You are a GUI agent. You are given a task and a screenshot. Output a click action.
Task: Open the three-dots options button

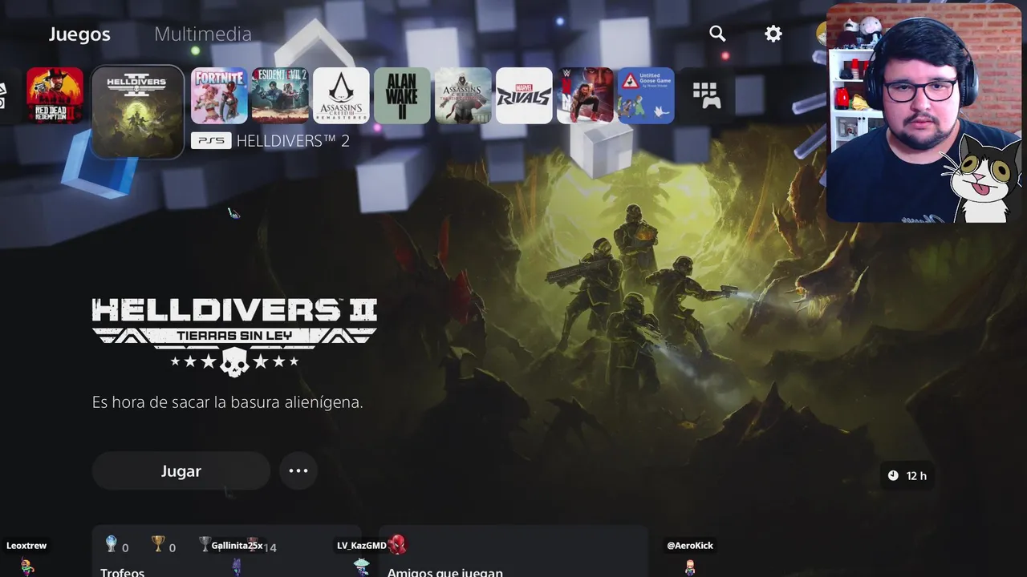[x=298, y=470]
